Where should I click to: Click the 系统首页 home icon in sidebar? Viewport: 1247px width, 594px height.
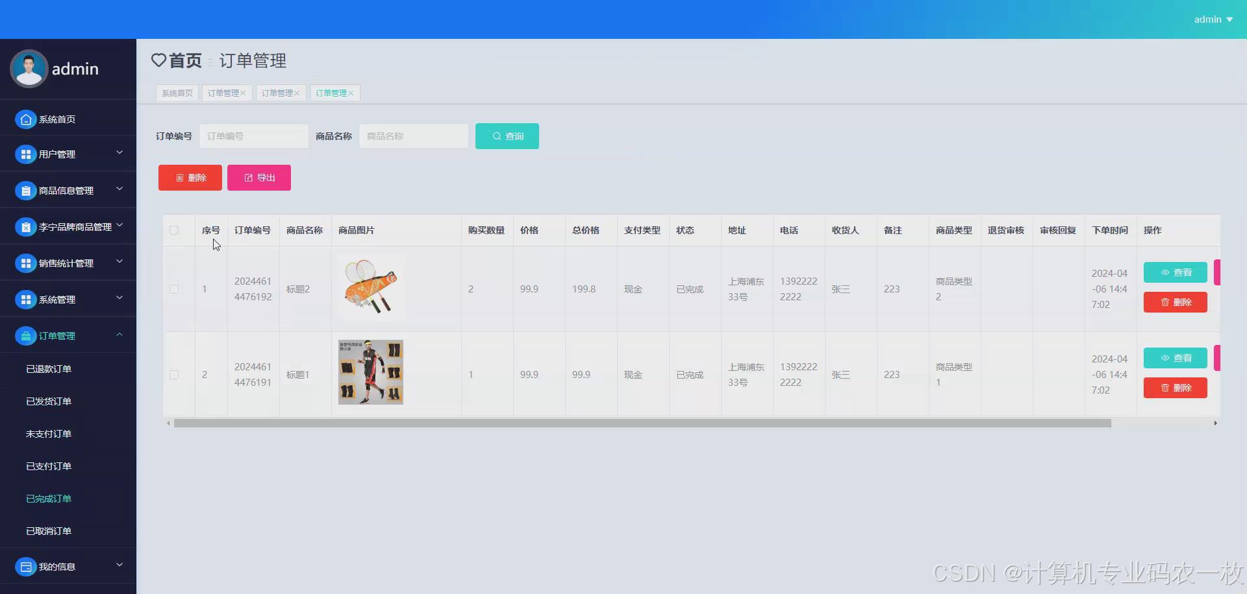[x=25, y=119]
